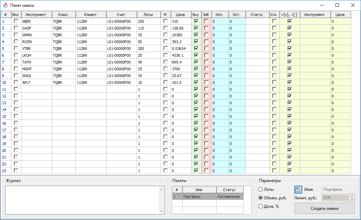The height and width of the screenshot is (220, 361).
Task: Click the price 310 in the SBER row
Action: tap(181, 21)
